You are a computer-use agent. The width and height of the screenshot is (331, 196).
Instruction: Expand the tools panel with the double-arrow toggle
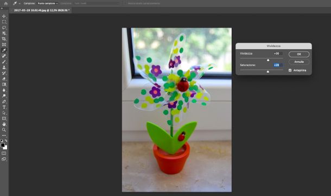coord(2,9)
